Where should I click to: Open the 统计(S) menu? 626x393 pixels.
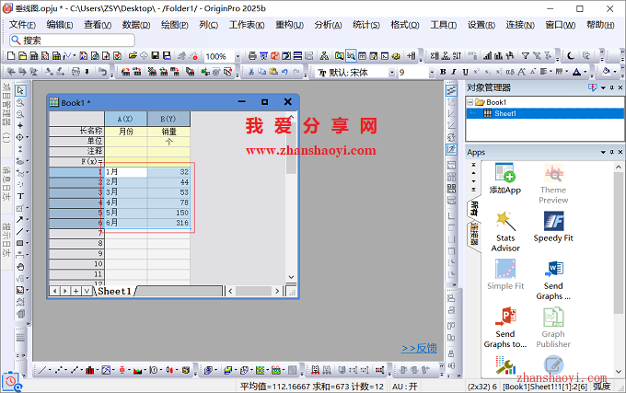[366, 25]
